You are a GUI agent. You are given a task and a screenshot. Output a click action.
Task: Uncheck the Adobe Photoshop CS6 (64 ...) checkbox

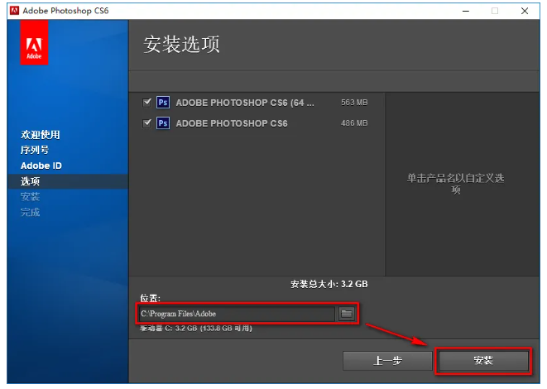tap(147, 103)
